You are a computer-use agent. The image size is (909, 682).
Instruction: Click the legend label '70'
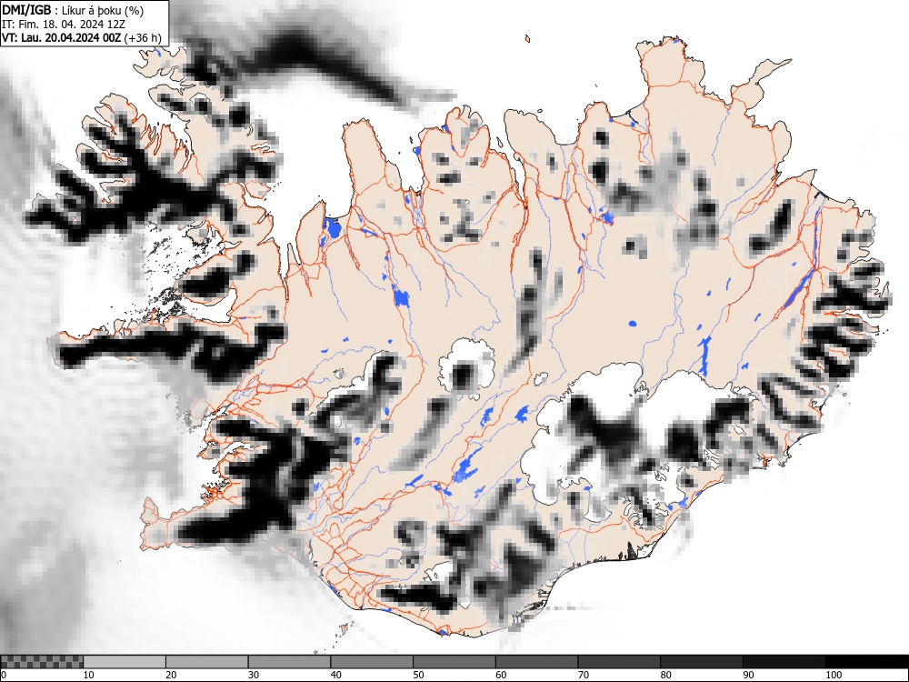pyautogui.click(x=582, y=675)
